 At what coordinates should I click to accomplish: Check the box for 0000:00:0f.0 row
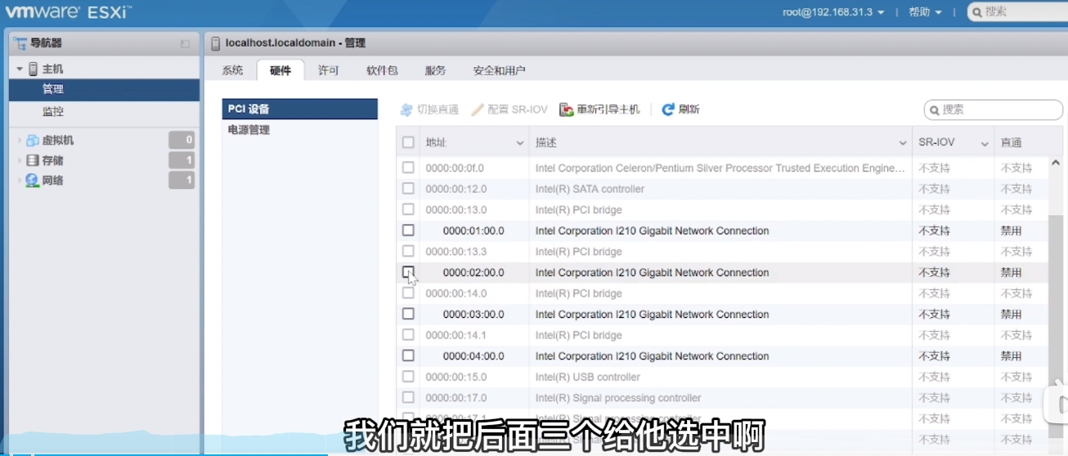click(408, 168)
